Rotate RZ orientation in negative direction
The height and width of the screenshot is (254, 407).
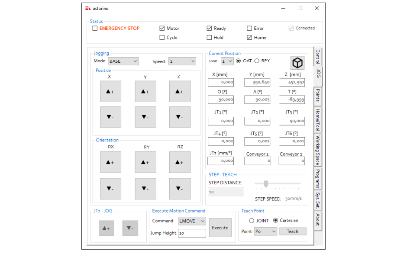click(180, 189)
